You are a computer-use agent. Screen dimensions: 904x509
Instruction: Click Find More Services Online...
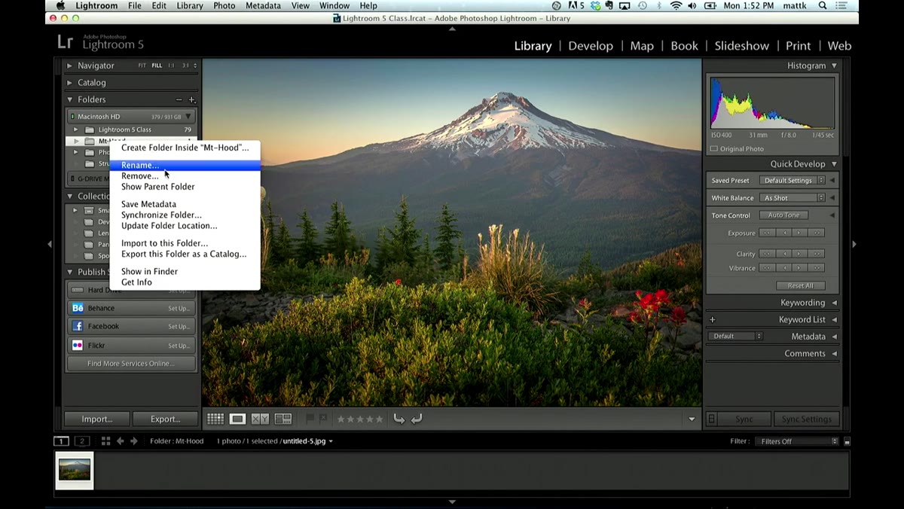tap(131, 364)
